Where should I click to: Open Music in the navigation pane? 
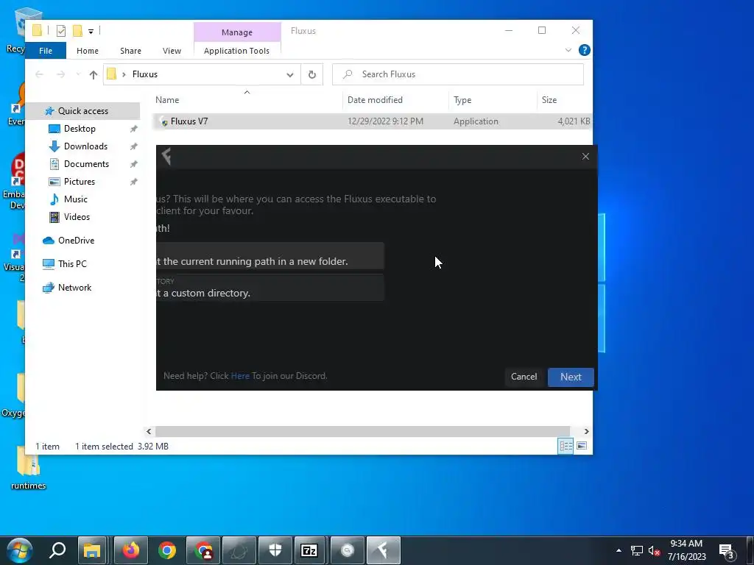76,199
